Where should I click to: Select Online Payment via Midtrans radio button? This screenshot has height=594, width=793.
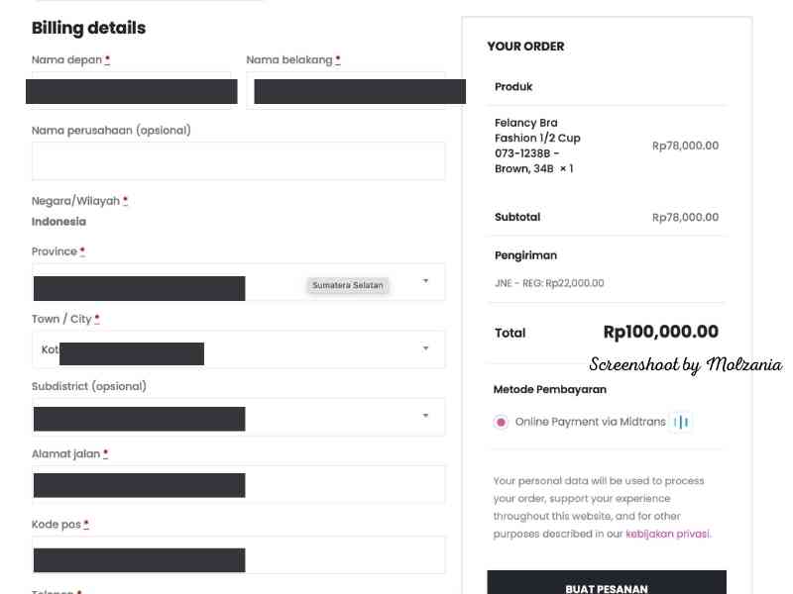click(501, 422)
